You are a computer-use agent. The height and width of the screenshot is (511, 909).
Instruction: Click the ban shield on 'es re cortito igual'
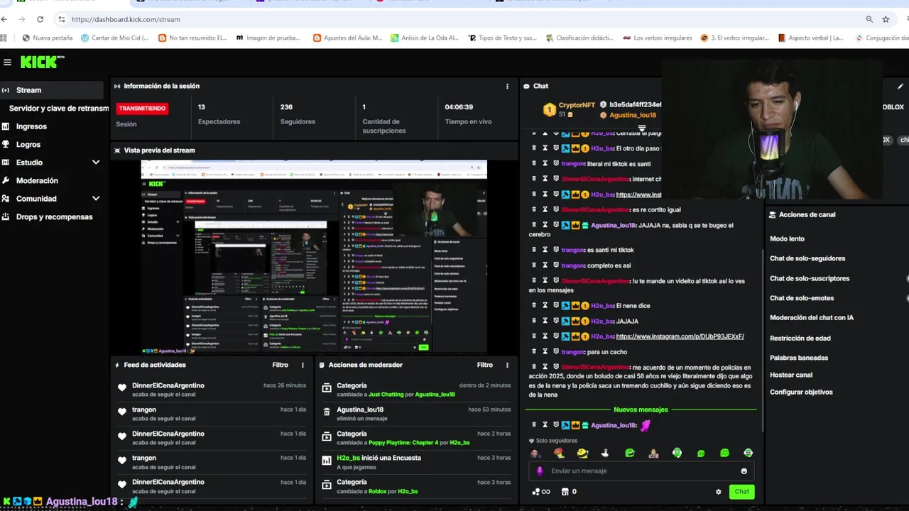click(556, 209)
